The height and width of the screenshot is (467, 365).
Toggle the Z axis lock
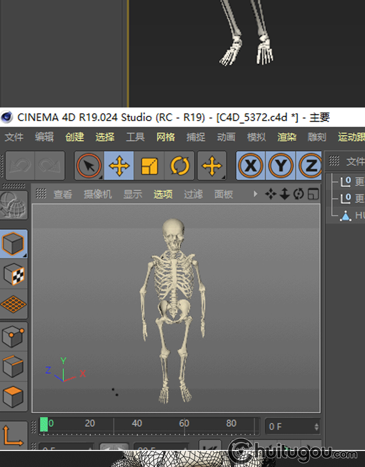[x=310, y=166]
